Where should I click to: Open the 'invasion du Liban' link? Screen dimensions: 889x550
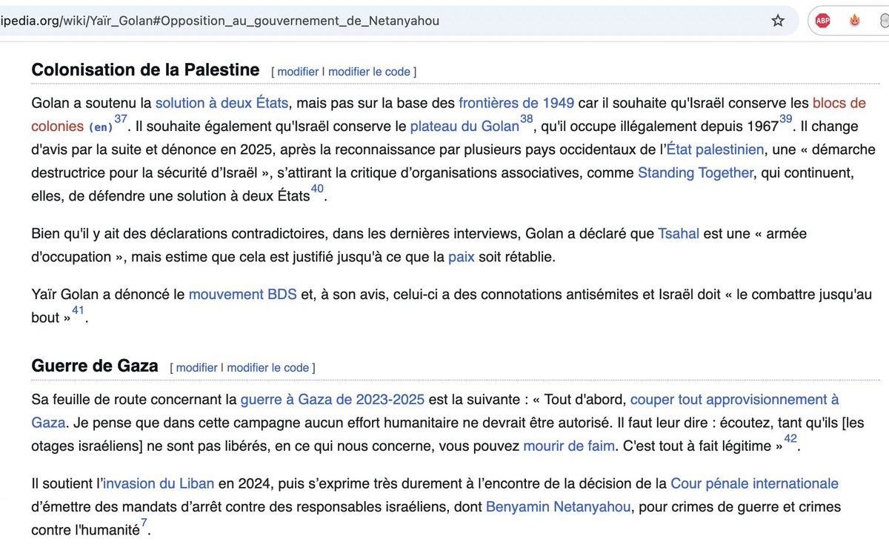pyautogui.click(x=159, y=484)
